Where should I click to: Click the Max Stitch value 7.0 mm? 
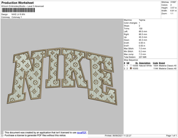pos(142,48)
